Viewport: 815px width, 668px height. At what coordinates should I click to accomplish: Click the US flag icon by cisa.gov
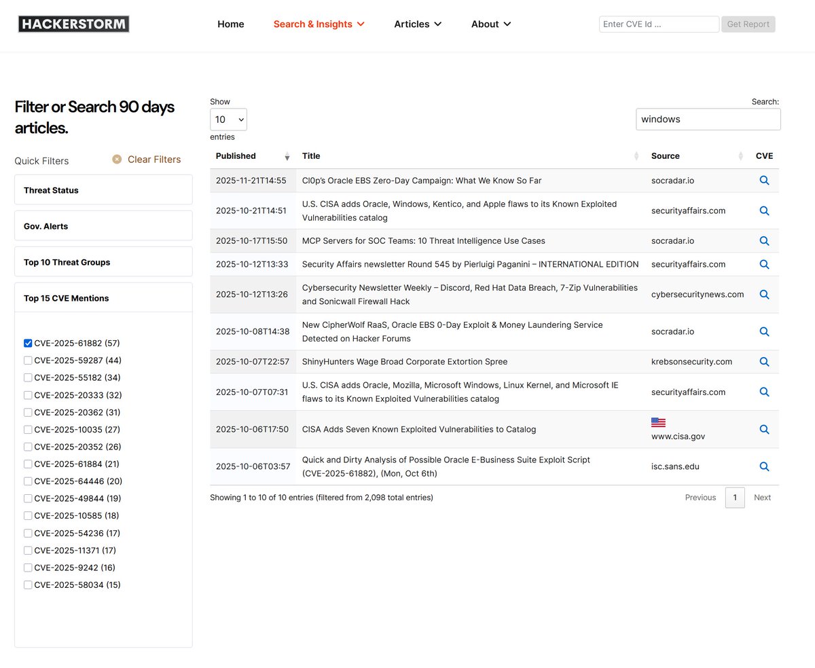tap(658, 422)
